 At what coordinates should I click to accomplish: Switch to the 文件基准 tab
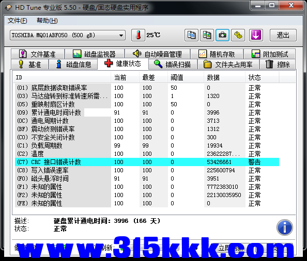(38, 54)
